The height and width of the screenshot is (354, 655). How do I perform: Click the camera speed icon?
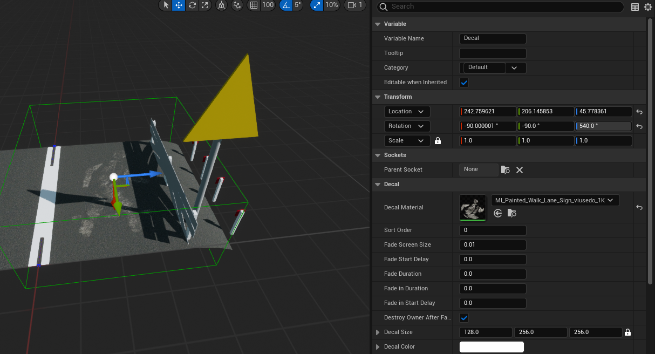[353, 5]
